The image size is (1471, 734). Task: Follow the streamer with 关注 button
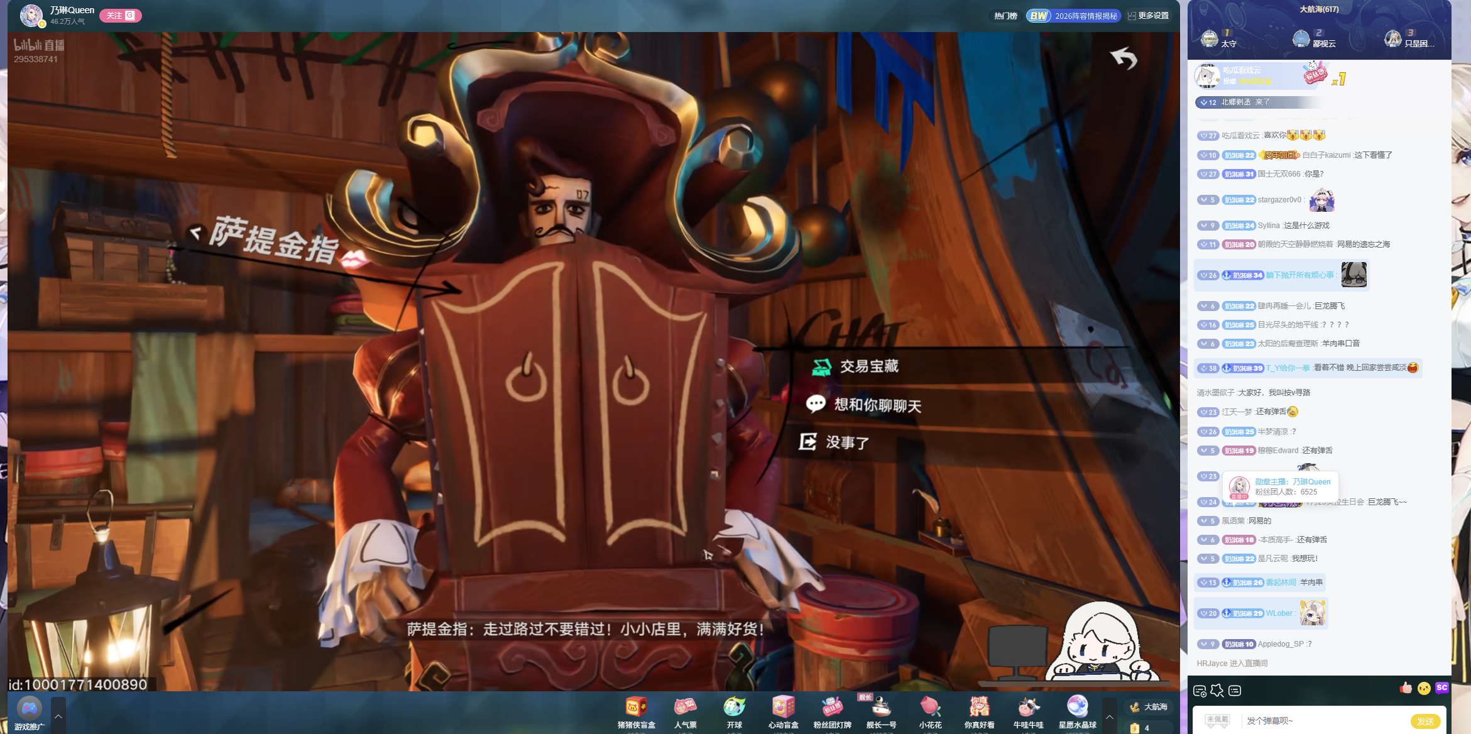(x=120, y=16)
